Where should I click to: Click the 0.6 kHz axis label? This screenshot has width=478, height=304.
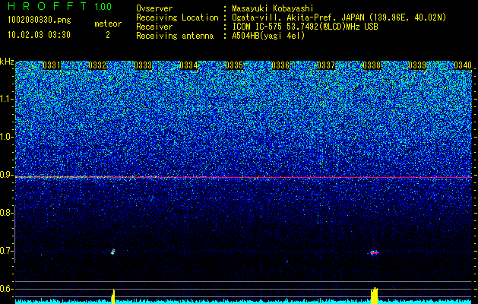6,289
